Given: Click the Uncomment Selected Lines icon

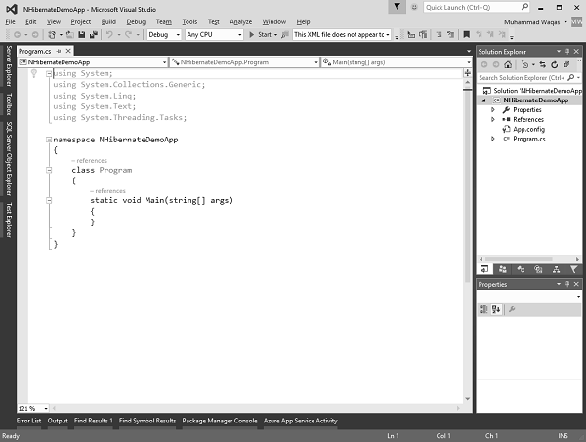Looking at the screenshot, I should coord(450,35).
